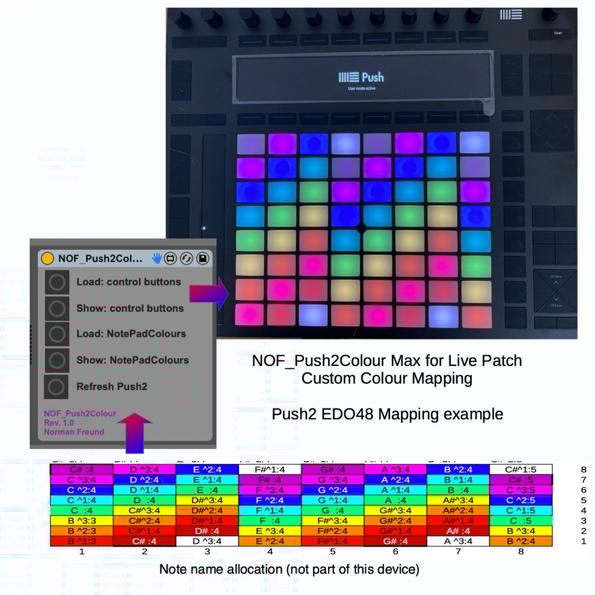Select the 'C ^2:5' blue cell
This screenshot has width=595, height=595.
(x=521, y=500)
